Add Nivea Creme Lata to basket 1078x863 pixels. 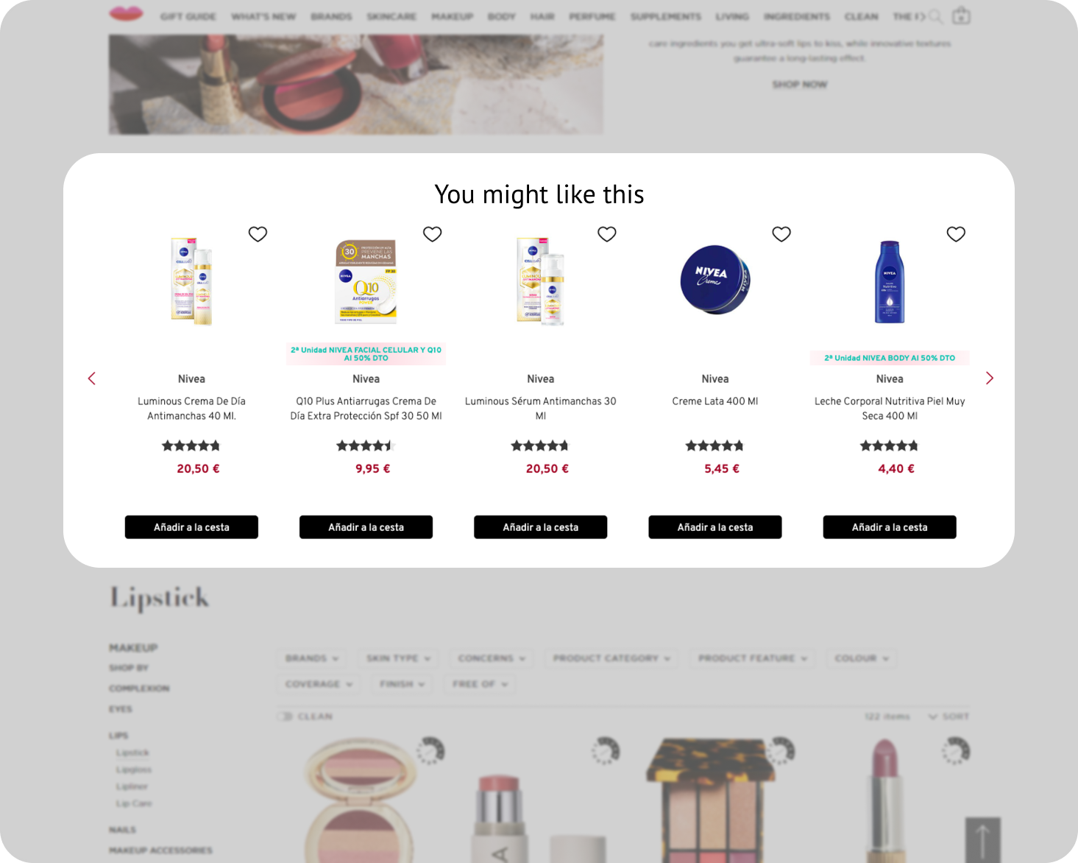714,527
